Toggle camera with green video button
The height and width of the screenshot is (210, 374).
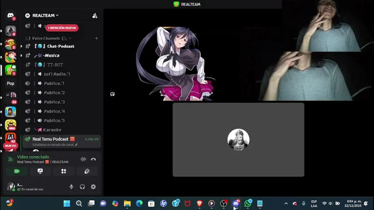pyautogui.click(x=17, y=171)
